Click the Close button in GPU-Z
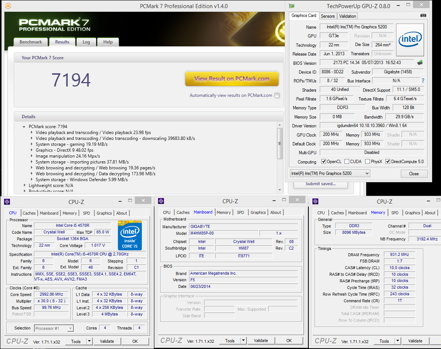Image resolution: width=441 pixels, height=349 pixels. point(414,174)
